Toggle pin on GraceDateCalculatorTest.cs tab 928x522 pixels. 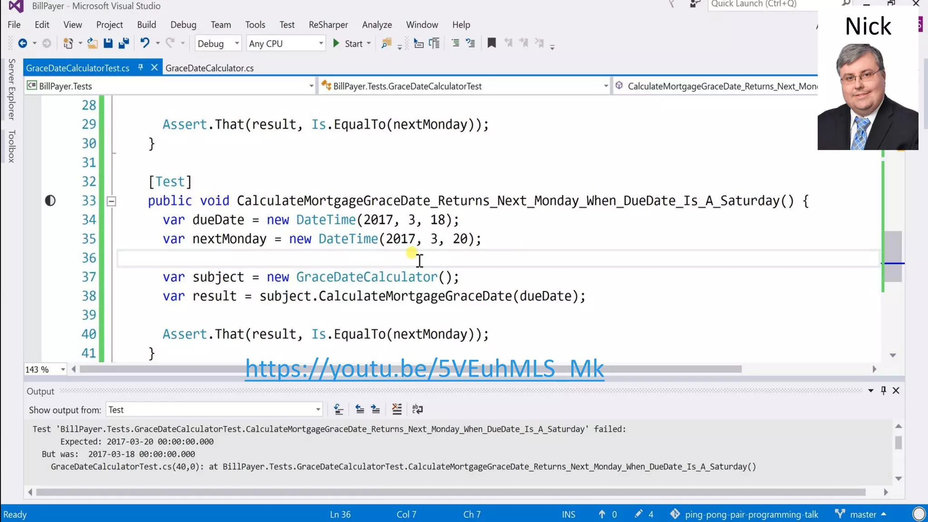(140, 68)
